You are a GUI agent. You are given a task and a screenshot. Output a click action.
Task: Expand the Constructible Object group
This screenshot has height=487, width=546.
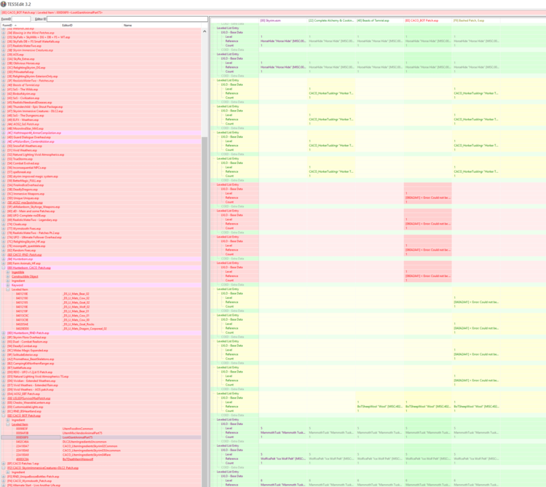click(8, 276)
